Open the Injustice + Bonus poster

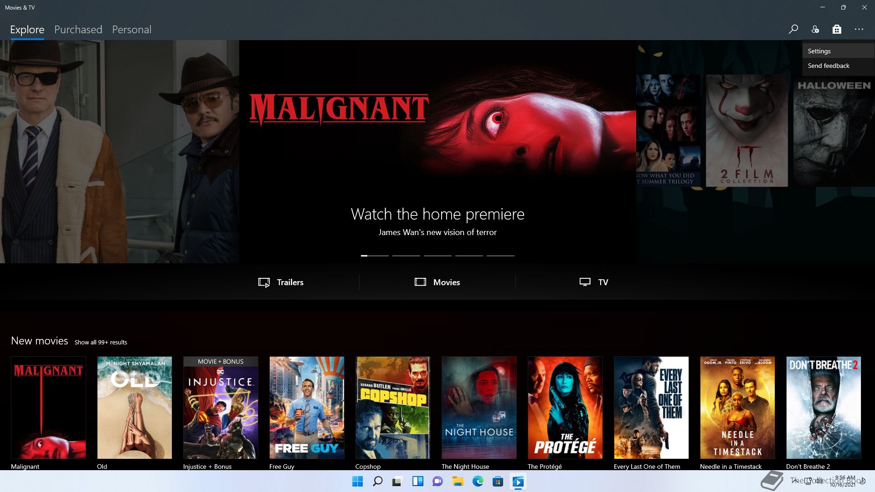tap(221, 408)
